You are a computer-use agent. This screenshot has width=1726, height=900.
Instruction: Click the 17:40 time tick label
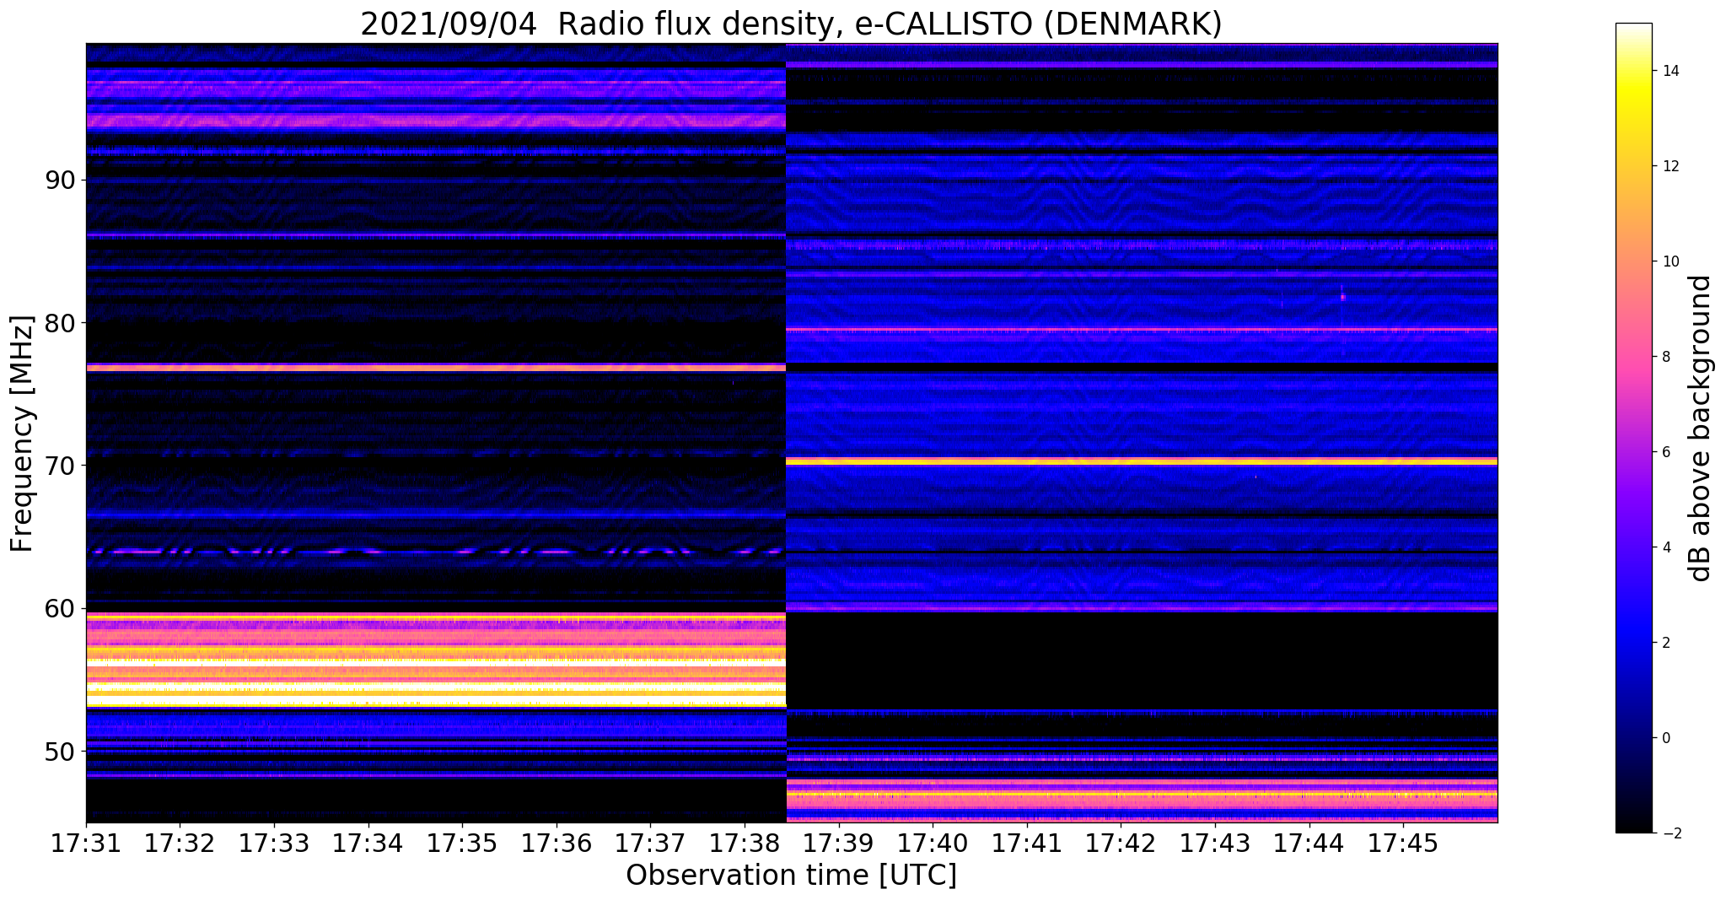[933, 843]
